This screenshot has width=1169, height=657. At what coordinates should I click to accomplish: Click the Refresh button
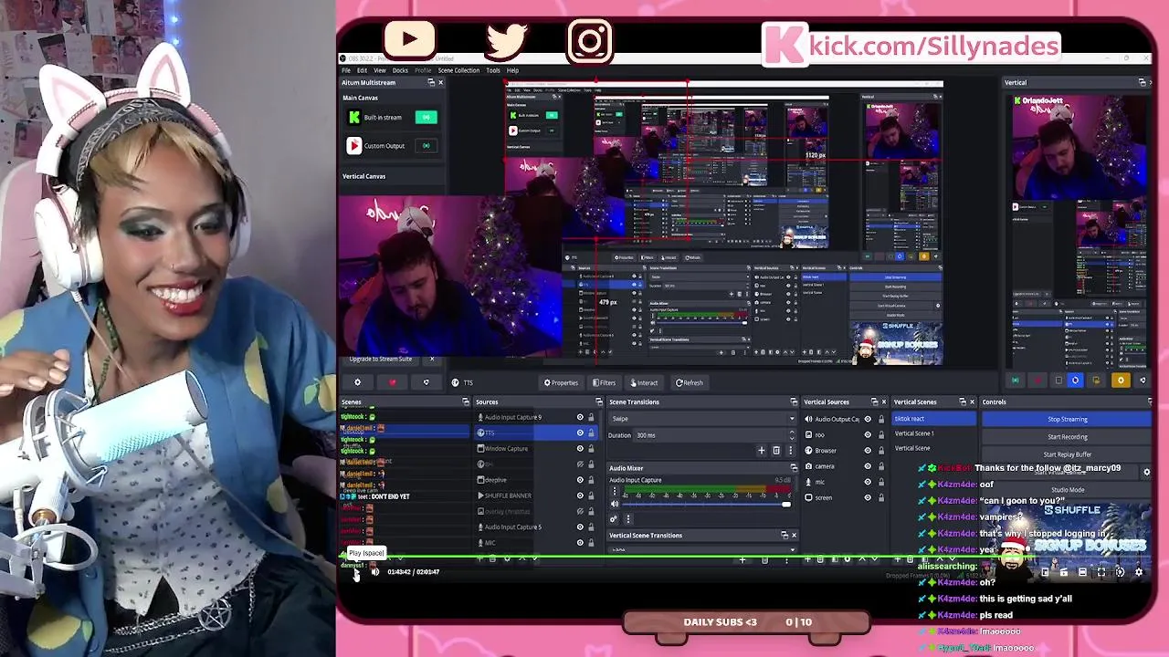[x=690, y=382]
